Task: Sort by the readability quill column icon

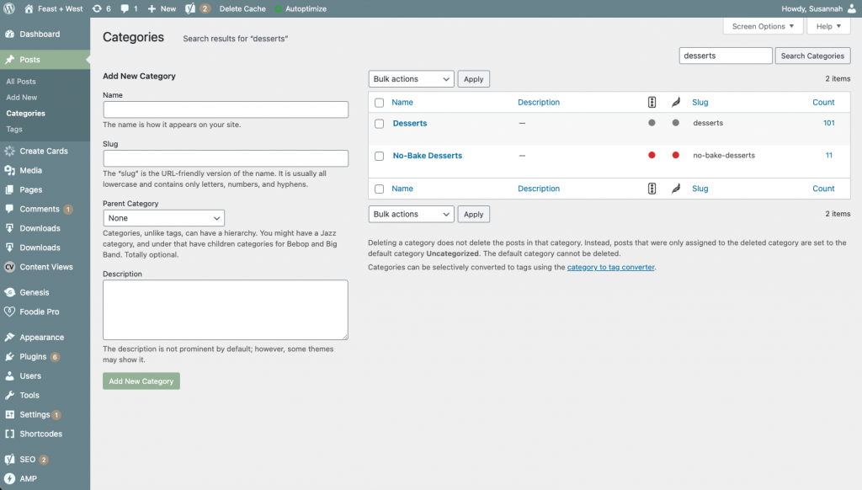Action: pyautogui.click(x=675, y=102)
